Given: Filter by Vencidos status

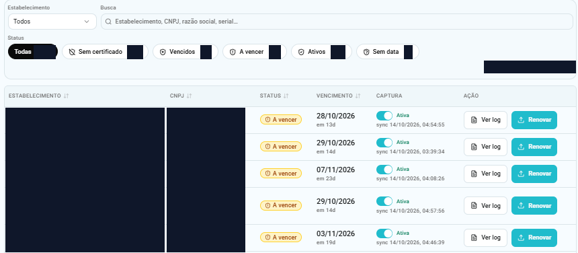Looking at the screenshot, I should pos(185,52).
